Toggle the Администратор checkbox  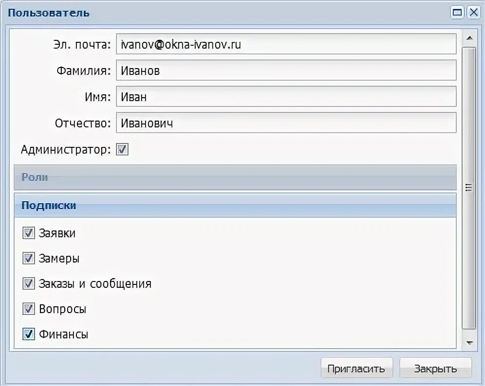coord(122,149)
